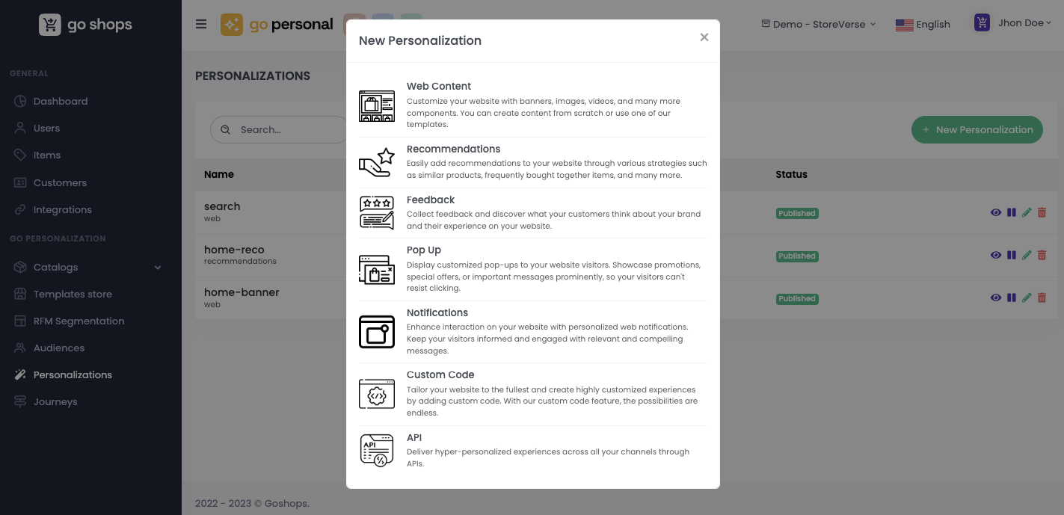The image size is (1064, 515).
Task: Open the Demo - StoreVerse store dropdown
Action: (818, 24)
